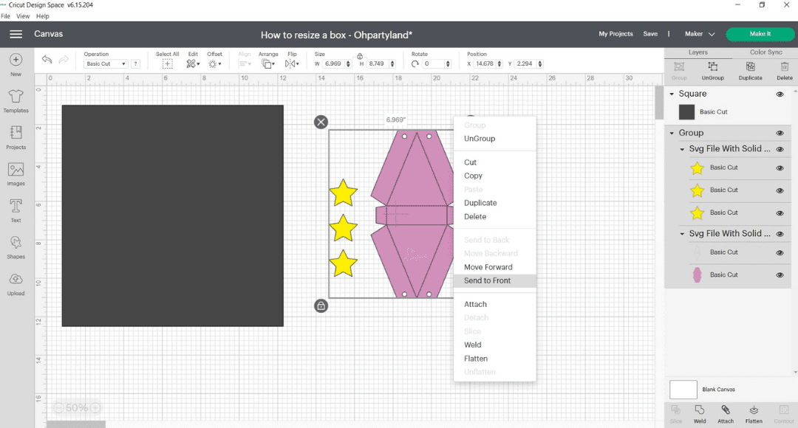Toggle the size lock icon in toolbar
798x428 pixels.
360,56
